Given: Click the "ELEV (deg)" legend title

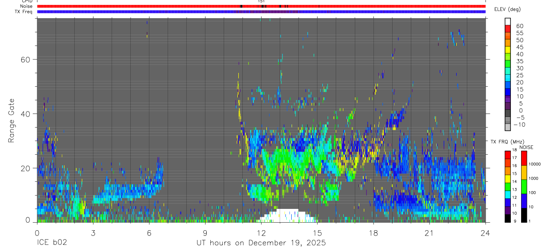Looking at the screenshot, I should tap(507, 9).
